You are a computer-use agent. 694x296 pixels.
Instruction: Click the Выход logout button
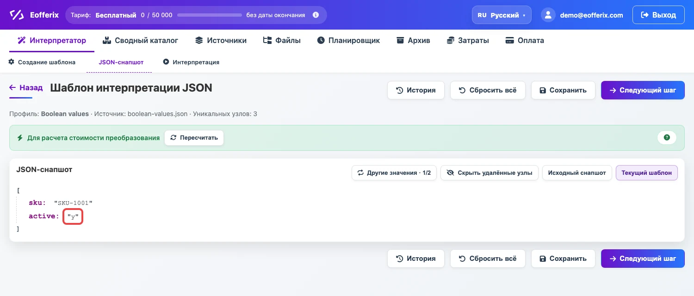click(658, 15)
